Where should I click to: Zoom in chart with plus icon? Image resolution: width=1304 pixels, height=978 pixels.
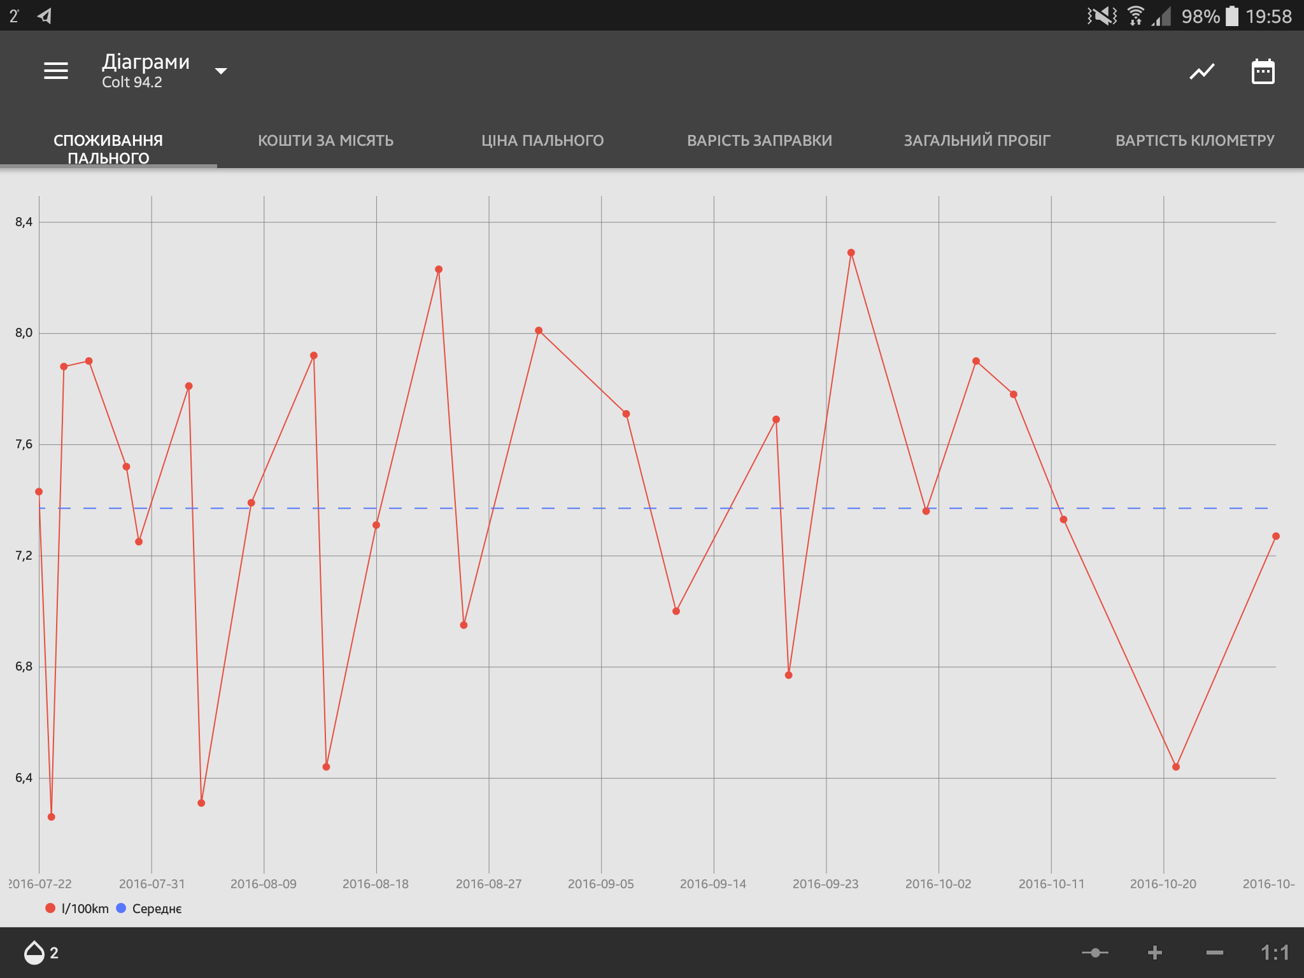click(1154, 953)
